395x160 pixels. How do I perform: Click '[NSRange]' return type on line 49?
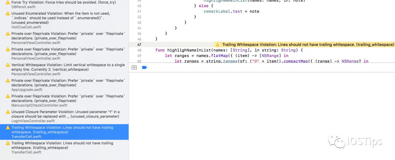click(270, 56)
